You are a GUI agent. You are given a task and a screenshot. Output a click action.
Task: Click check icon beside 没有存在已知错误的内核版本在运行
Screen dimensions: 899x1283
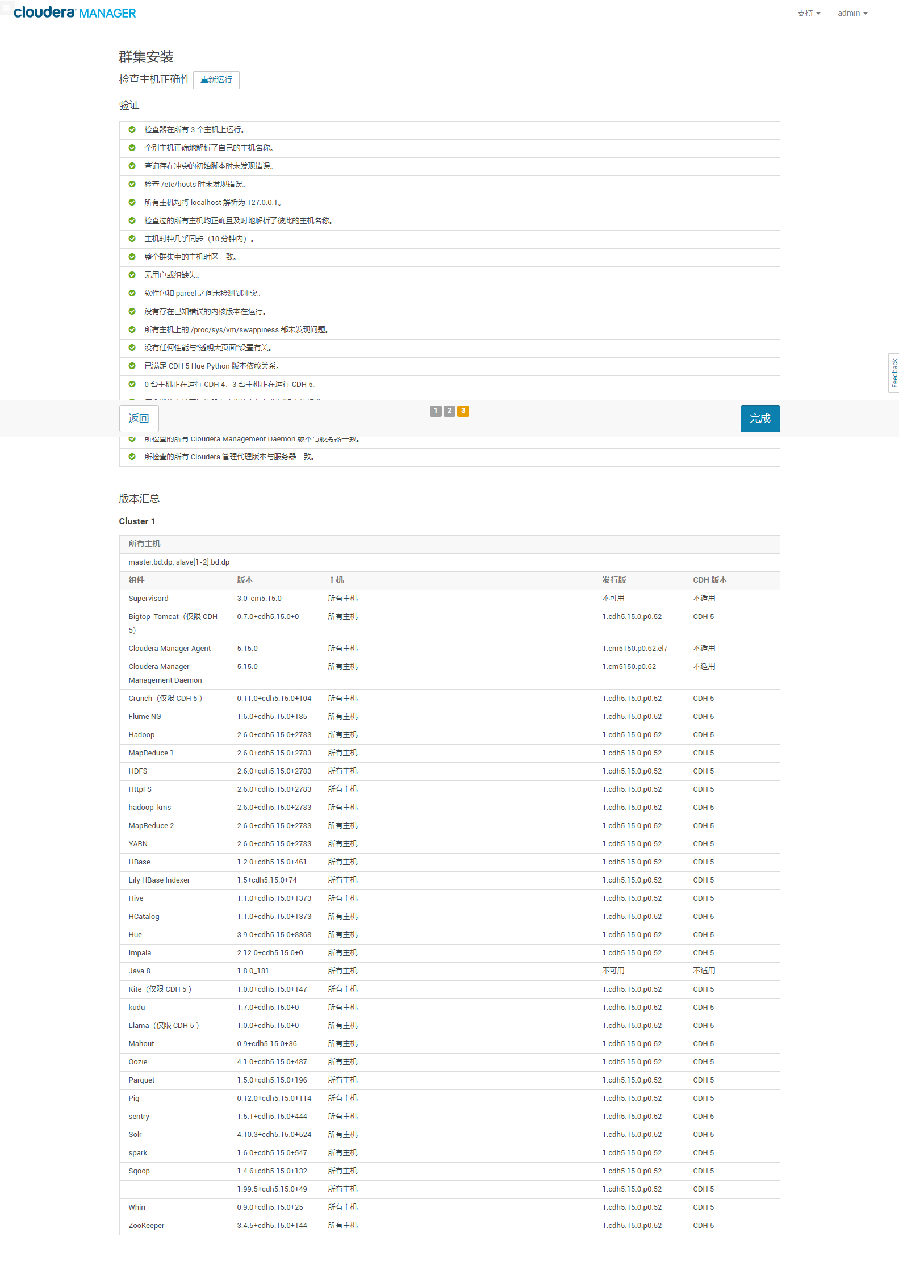(x=132, y=311)
